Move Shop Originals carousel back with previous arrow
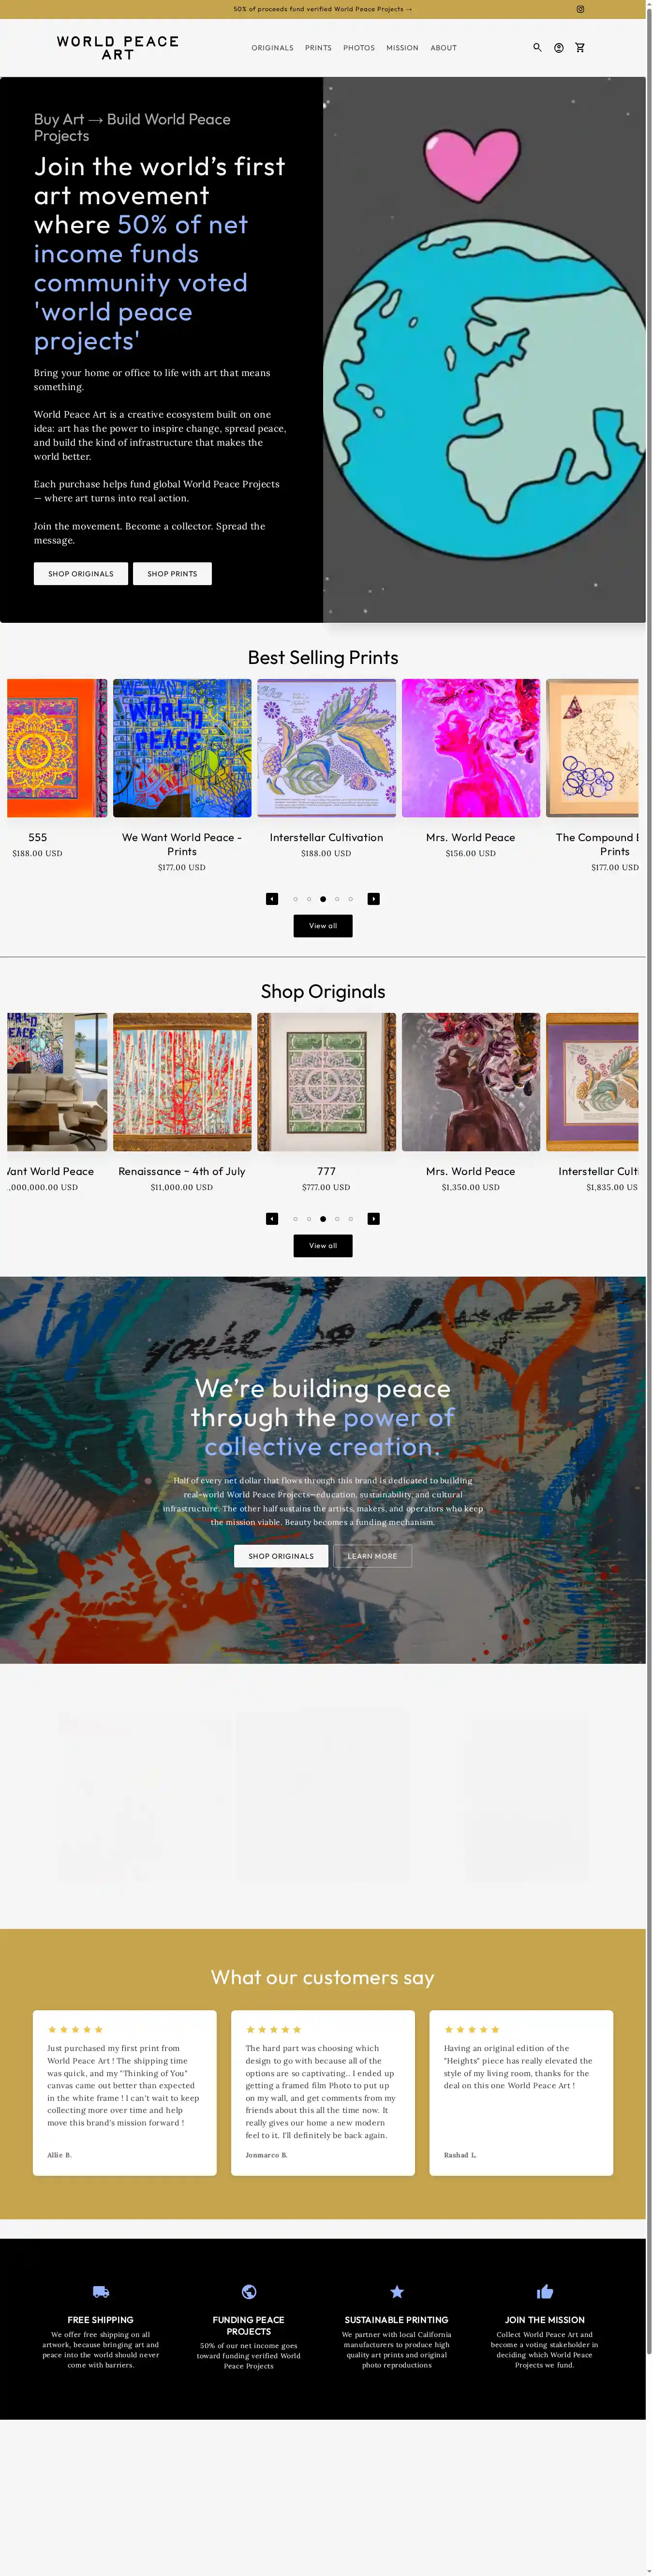Image resolution: width=653 pixels, height=2576 pixels. (272, 1219)
